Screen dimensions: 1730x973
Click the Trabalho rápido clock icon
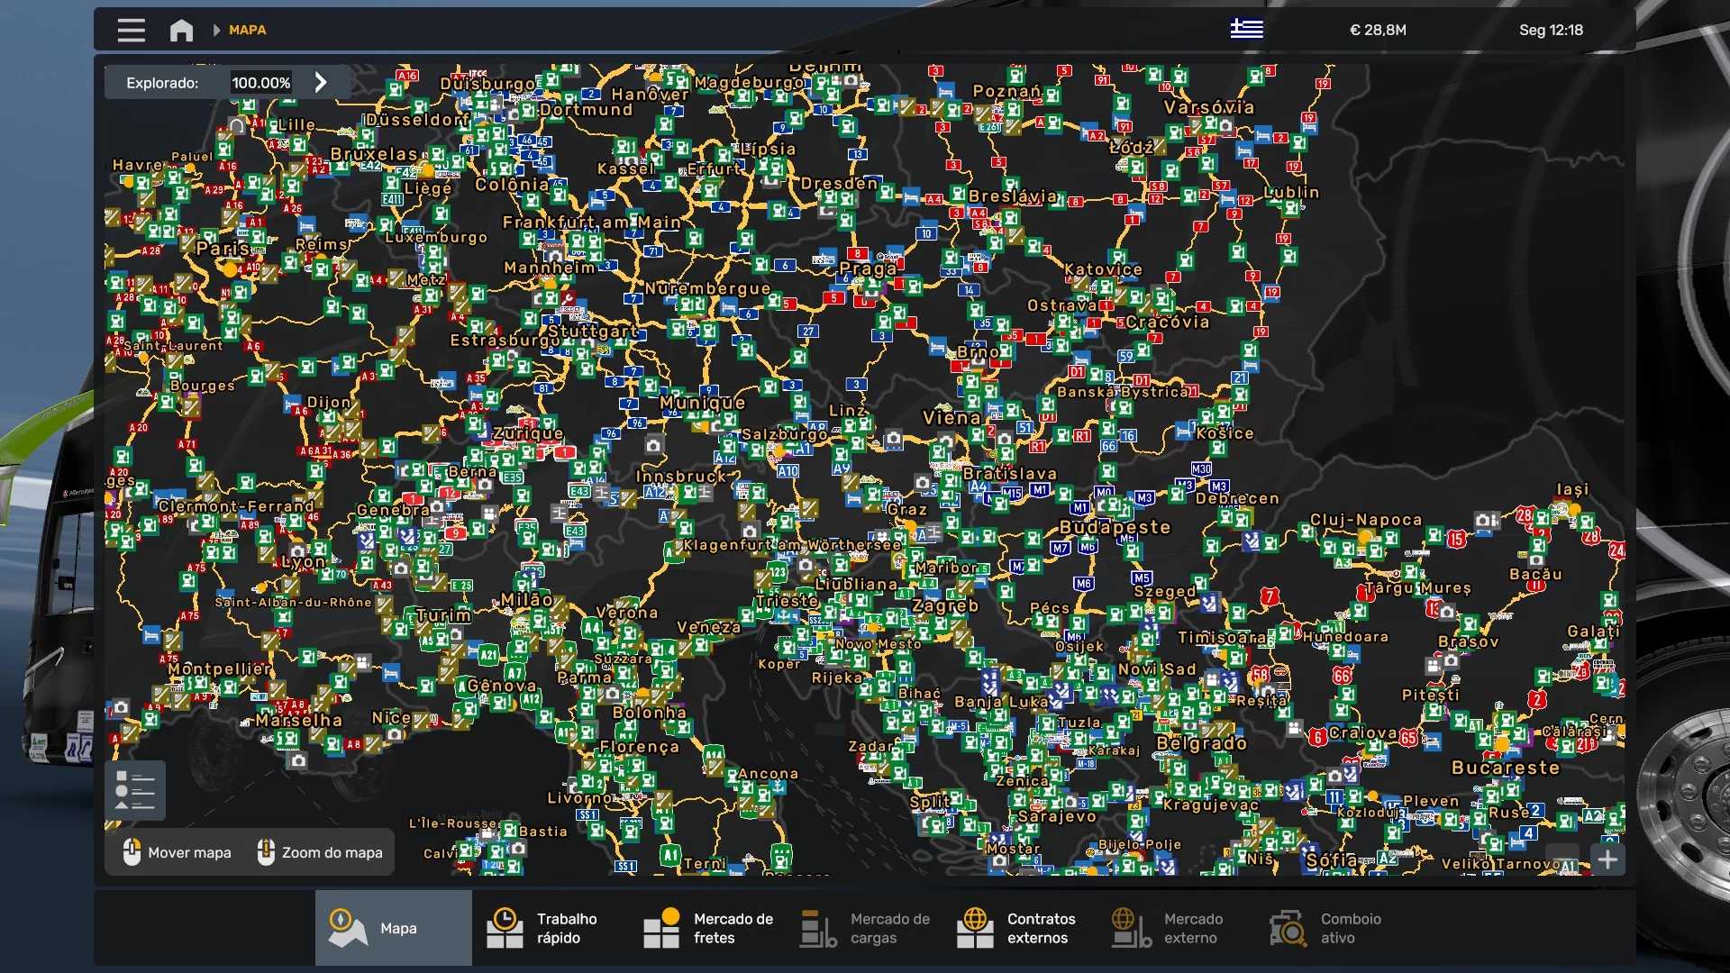click(505, 928)
